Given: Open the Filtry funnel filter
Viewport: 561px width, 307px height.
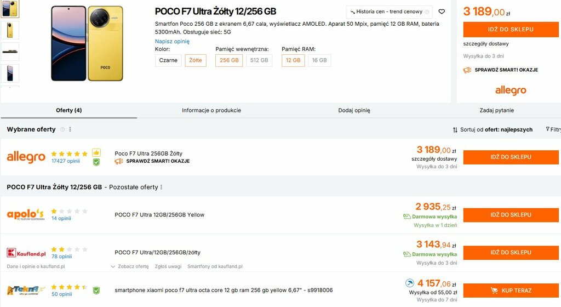Looking at the screenshot, I should click(x=552, y=129).
